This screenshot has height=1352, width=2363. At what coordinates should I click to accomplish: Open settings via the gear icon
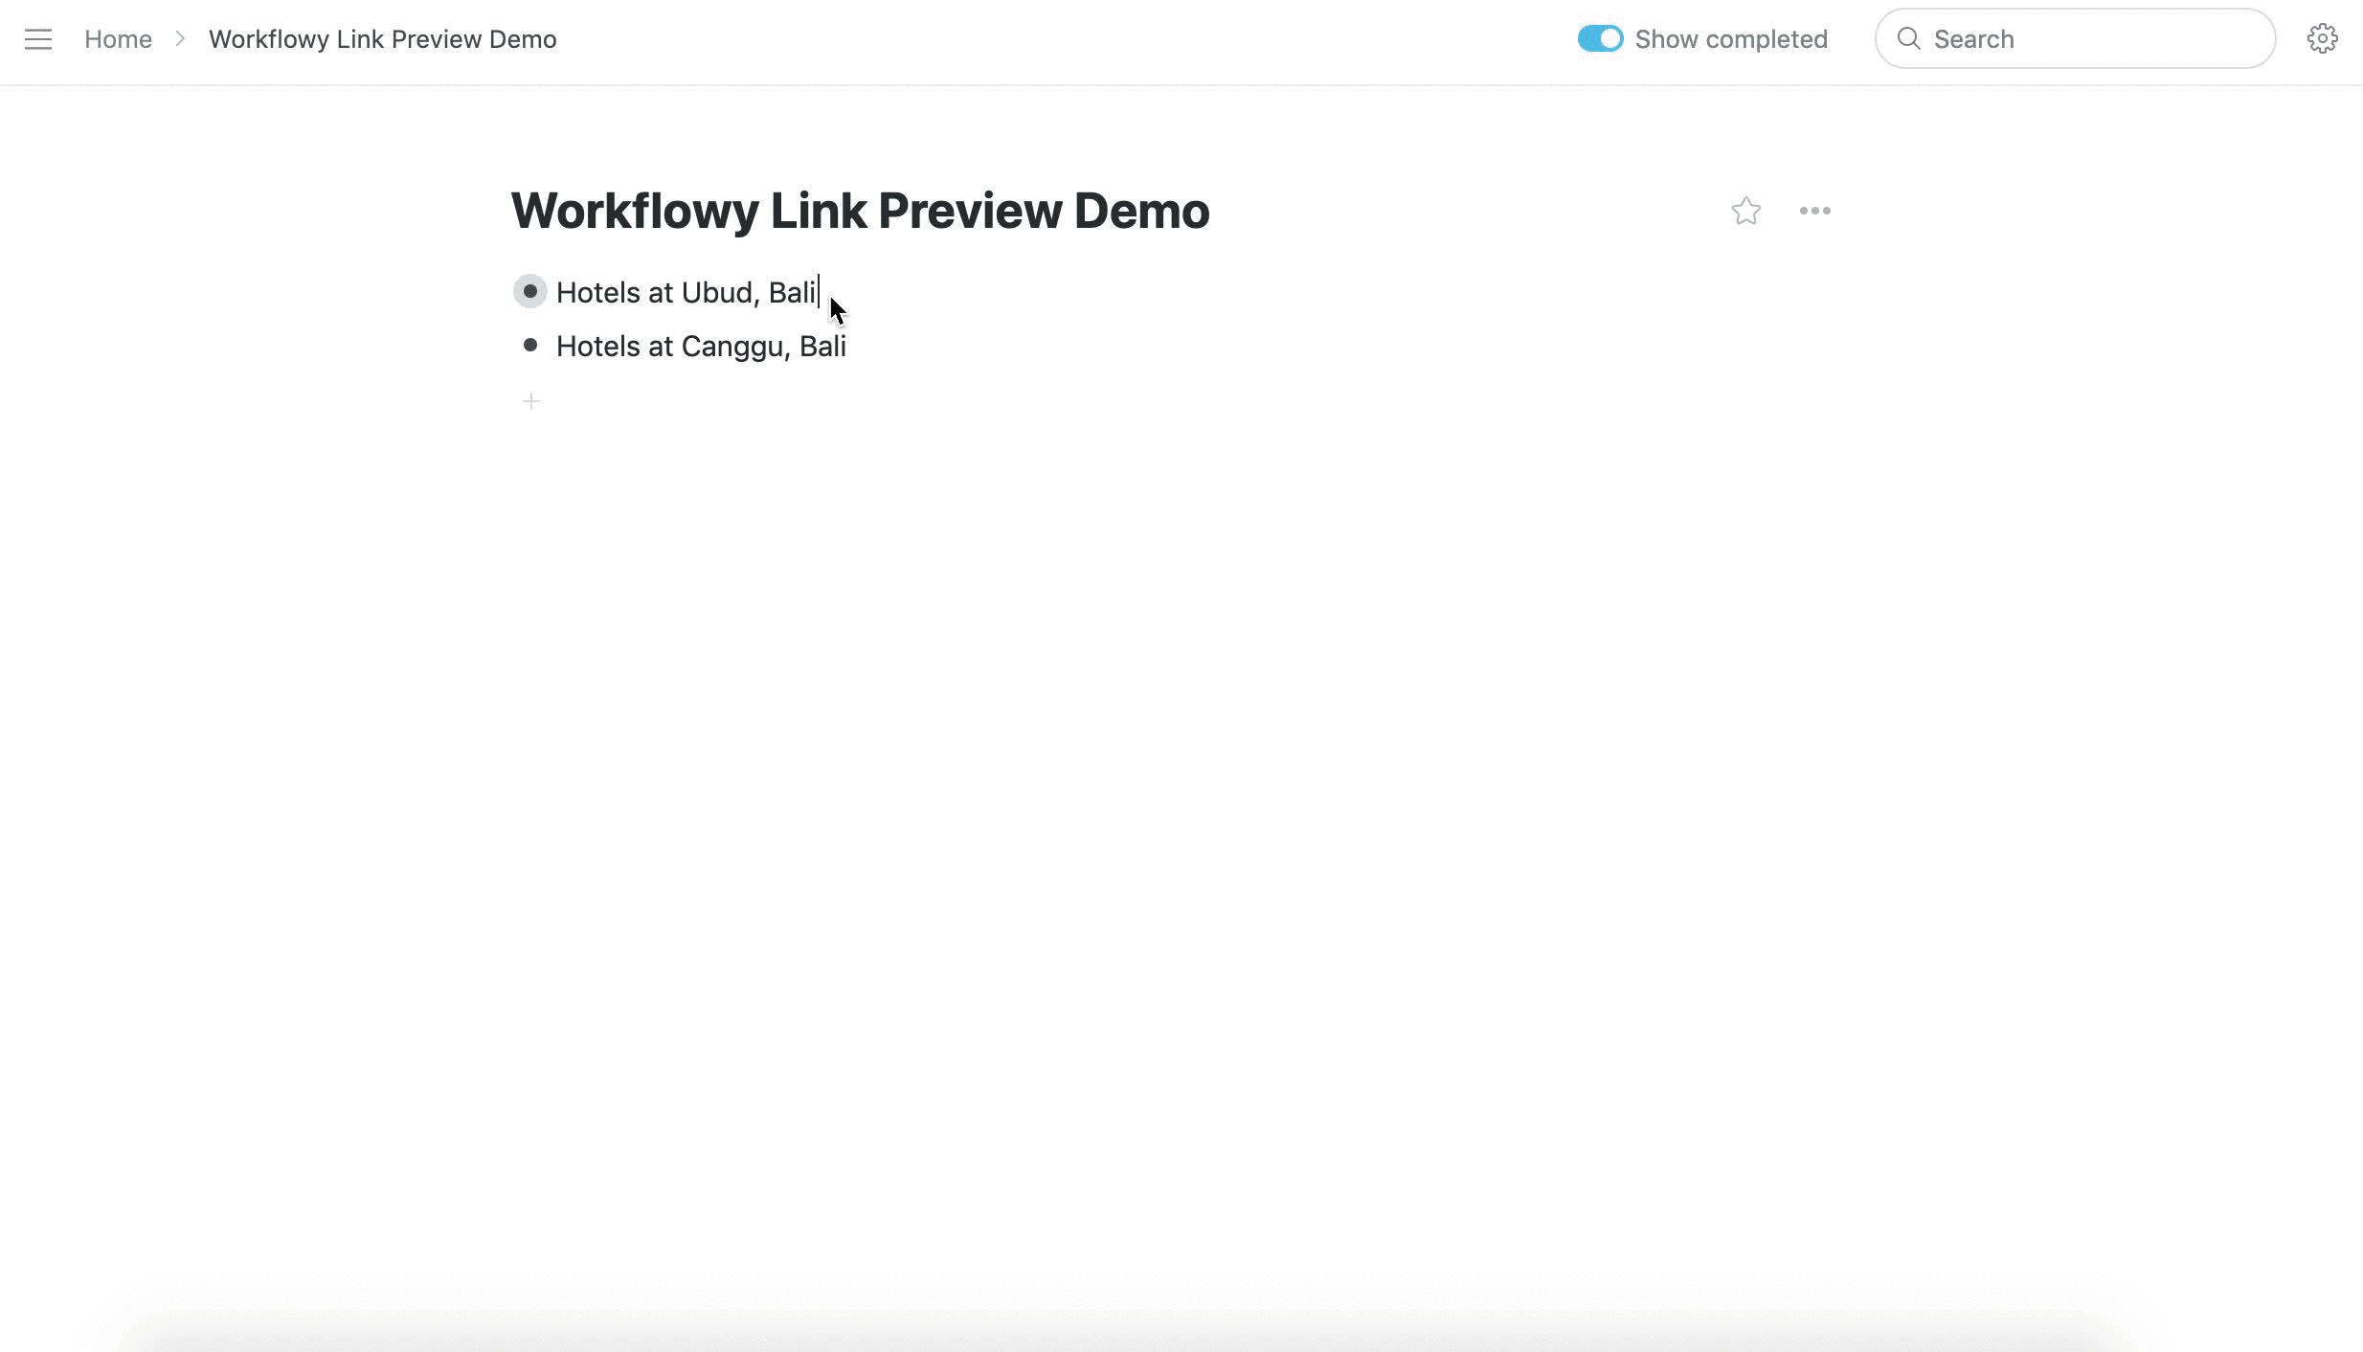pos(2322,39)
